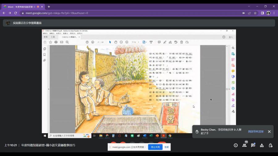
Task: Click the email envelope icon in Acrobat toolbar
Action: (x=61, y=42)
